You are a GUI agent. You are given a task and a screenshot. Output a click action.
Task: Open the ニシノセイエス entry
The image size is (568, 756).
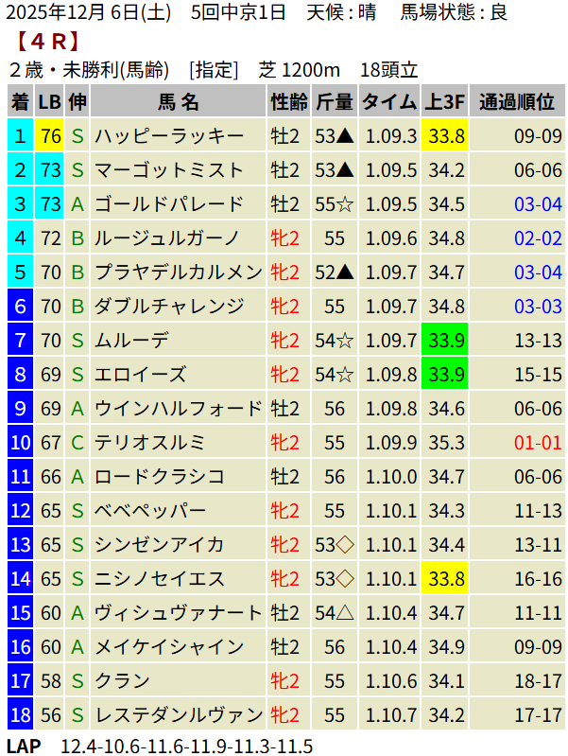[163, 578]
